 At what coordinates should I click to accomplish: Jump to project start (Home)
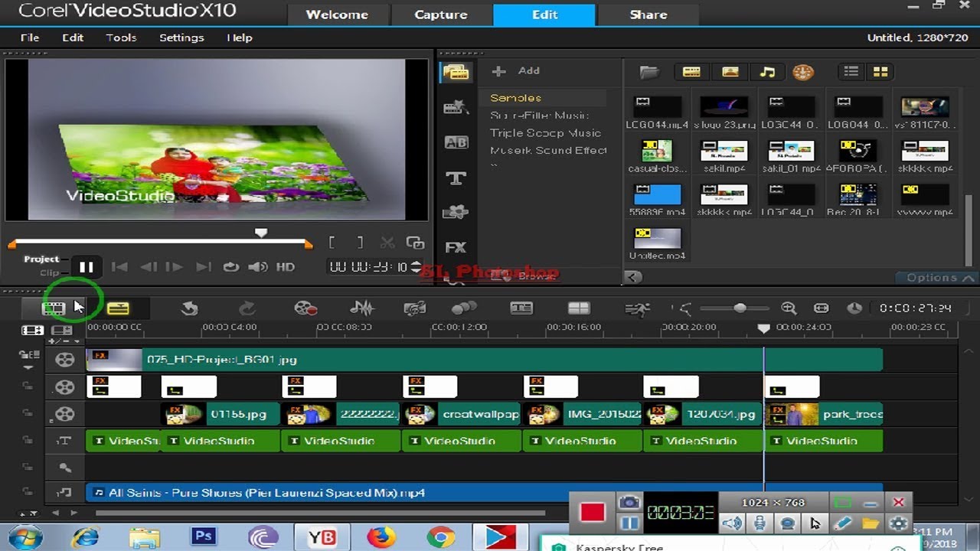click(119, 267)
